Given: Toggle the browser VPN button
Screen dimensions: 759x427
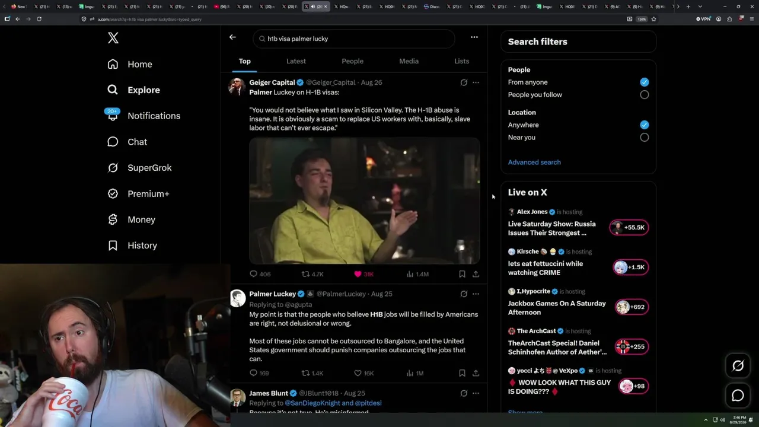Looking at the screenshot, I should 703,19.
